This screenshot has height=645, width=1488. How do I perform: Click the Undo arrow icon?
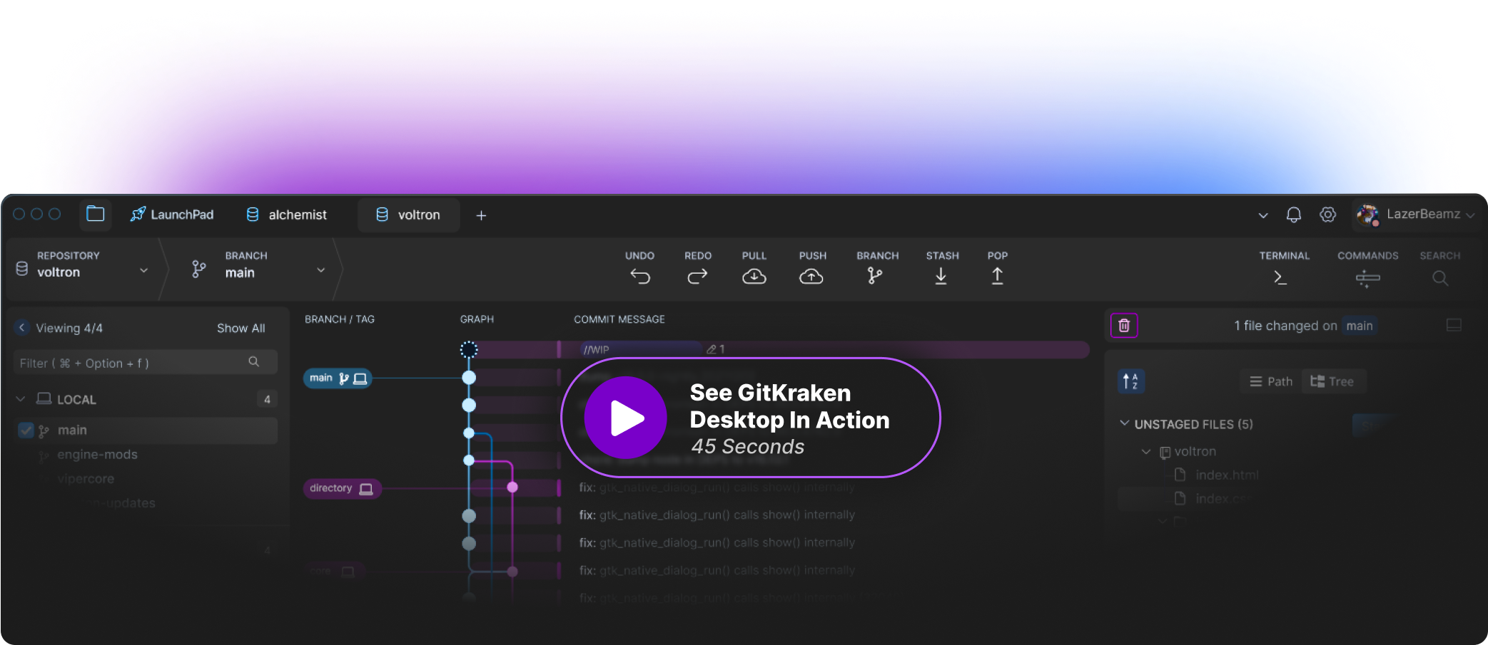click(x=640, y=277)
